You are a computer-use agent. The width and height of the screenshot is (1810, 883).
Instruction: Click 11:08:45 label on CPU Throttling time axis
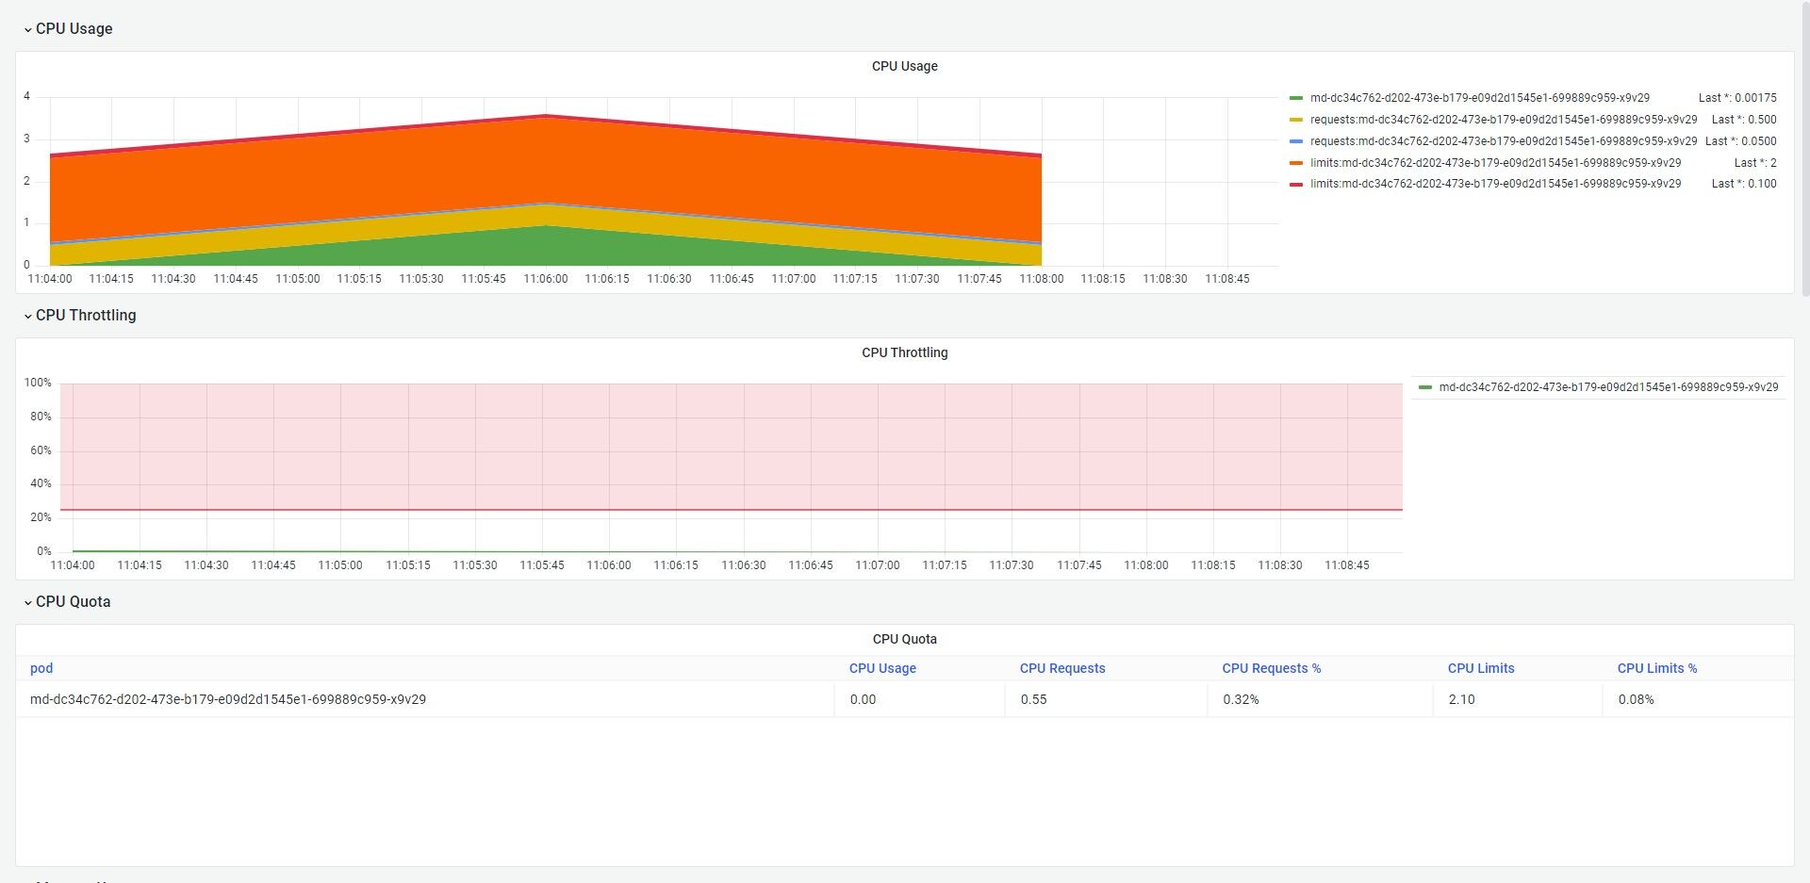point(1347,565)
